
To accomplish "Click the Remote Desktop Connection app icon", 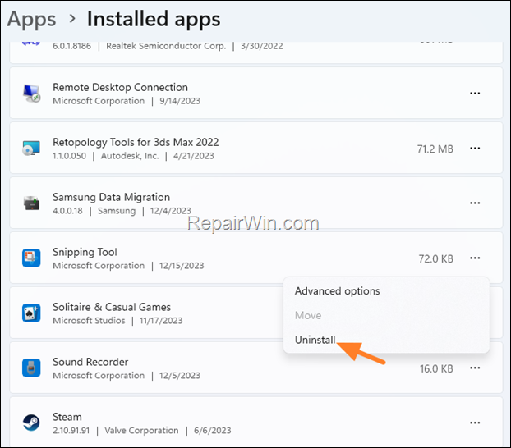I will pos(31,93).
